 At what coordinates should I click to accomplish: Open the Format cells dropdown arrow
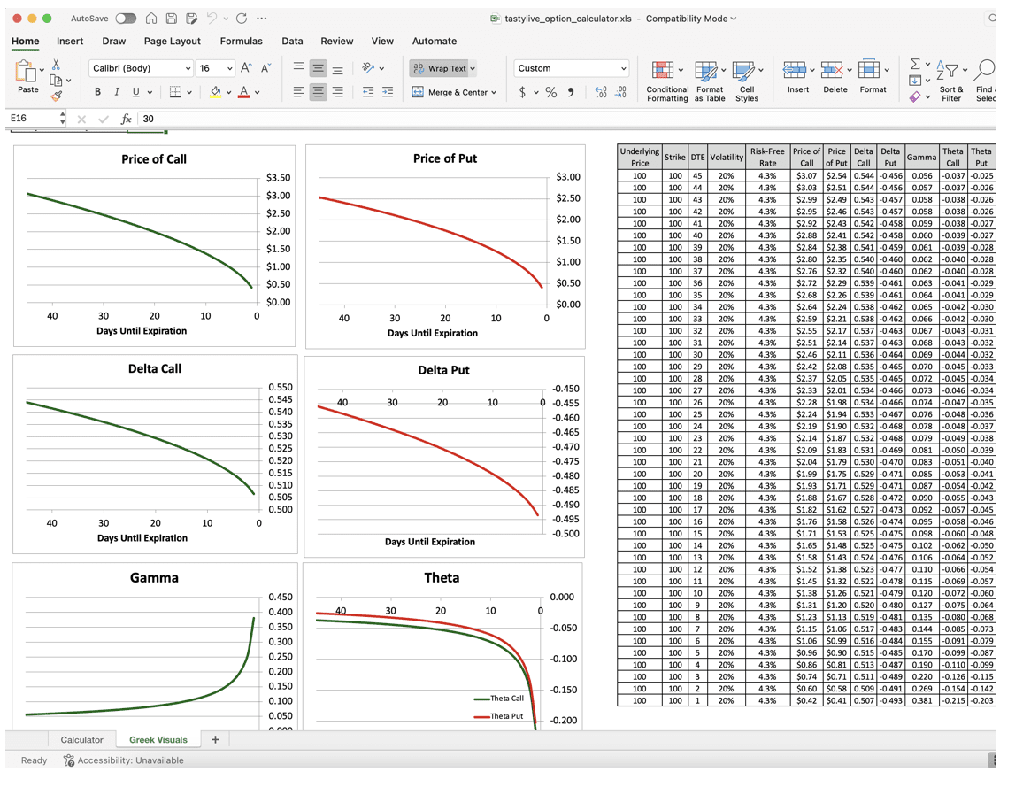click(x=887, y=70)
